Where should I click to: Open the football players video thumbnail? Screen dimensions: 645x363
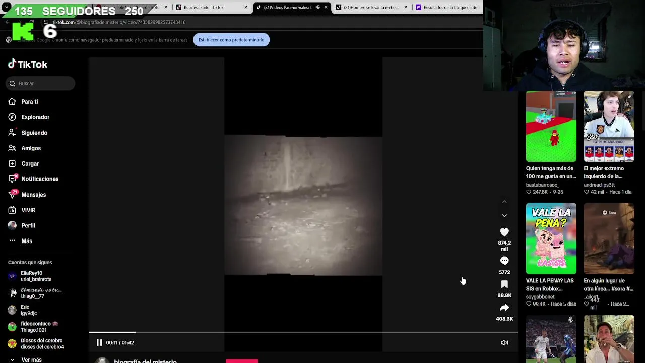point(551,339)
